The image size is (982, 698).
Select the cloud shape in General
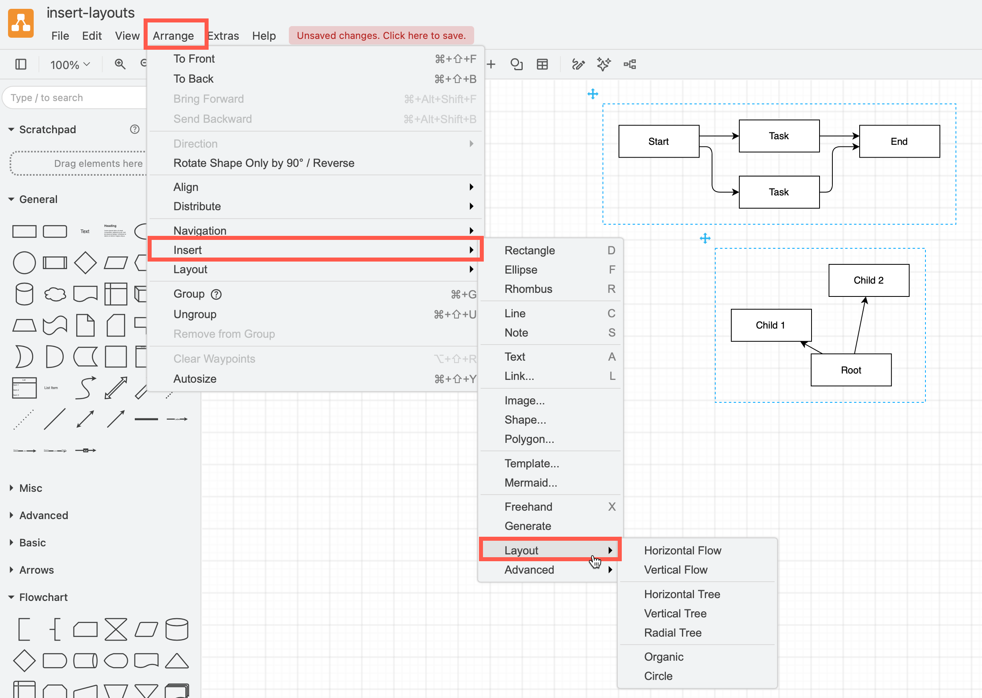(55, 294)
